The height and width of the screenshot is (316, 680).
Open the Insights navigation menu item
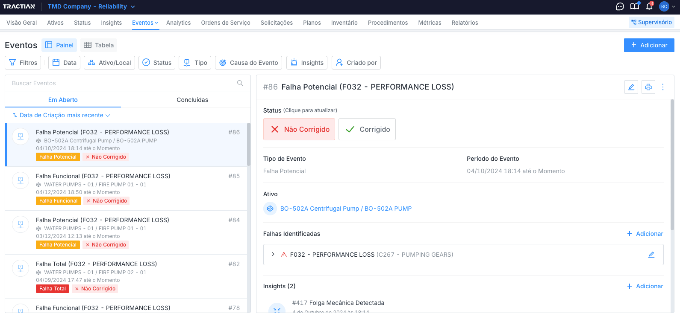[111, 23]
